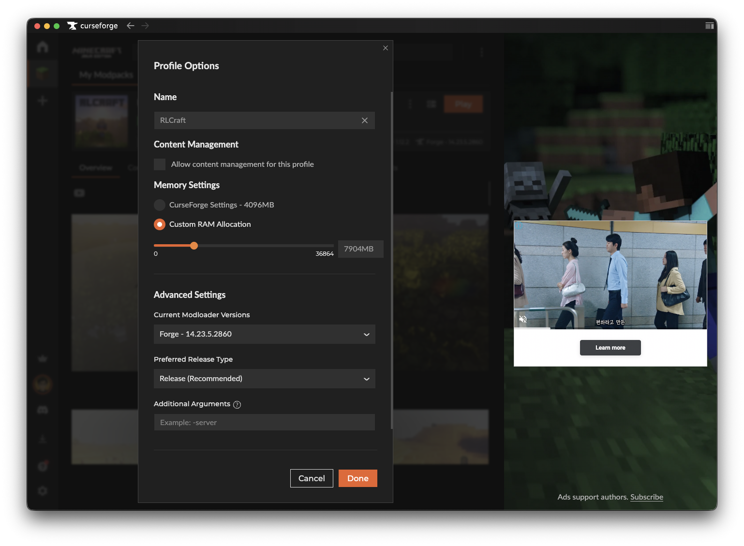This screenshot has height=546, width=744.
Task: Click the blurred Play button behind dialog
Action: 463,104
